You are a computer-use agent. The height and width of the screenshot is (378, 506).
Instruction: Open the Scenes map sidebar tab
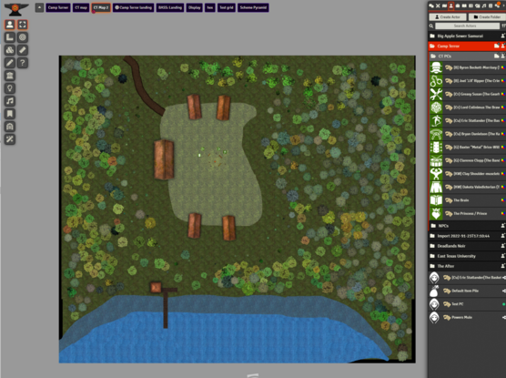(x=444, y=5)
